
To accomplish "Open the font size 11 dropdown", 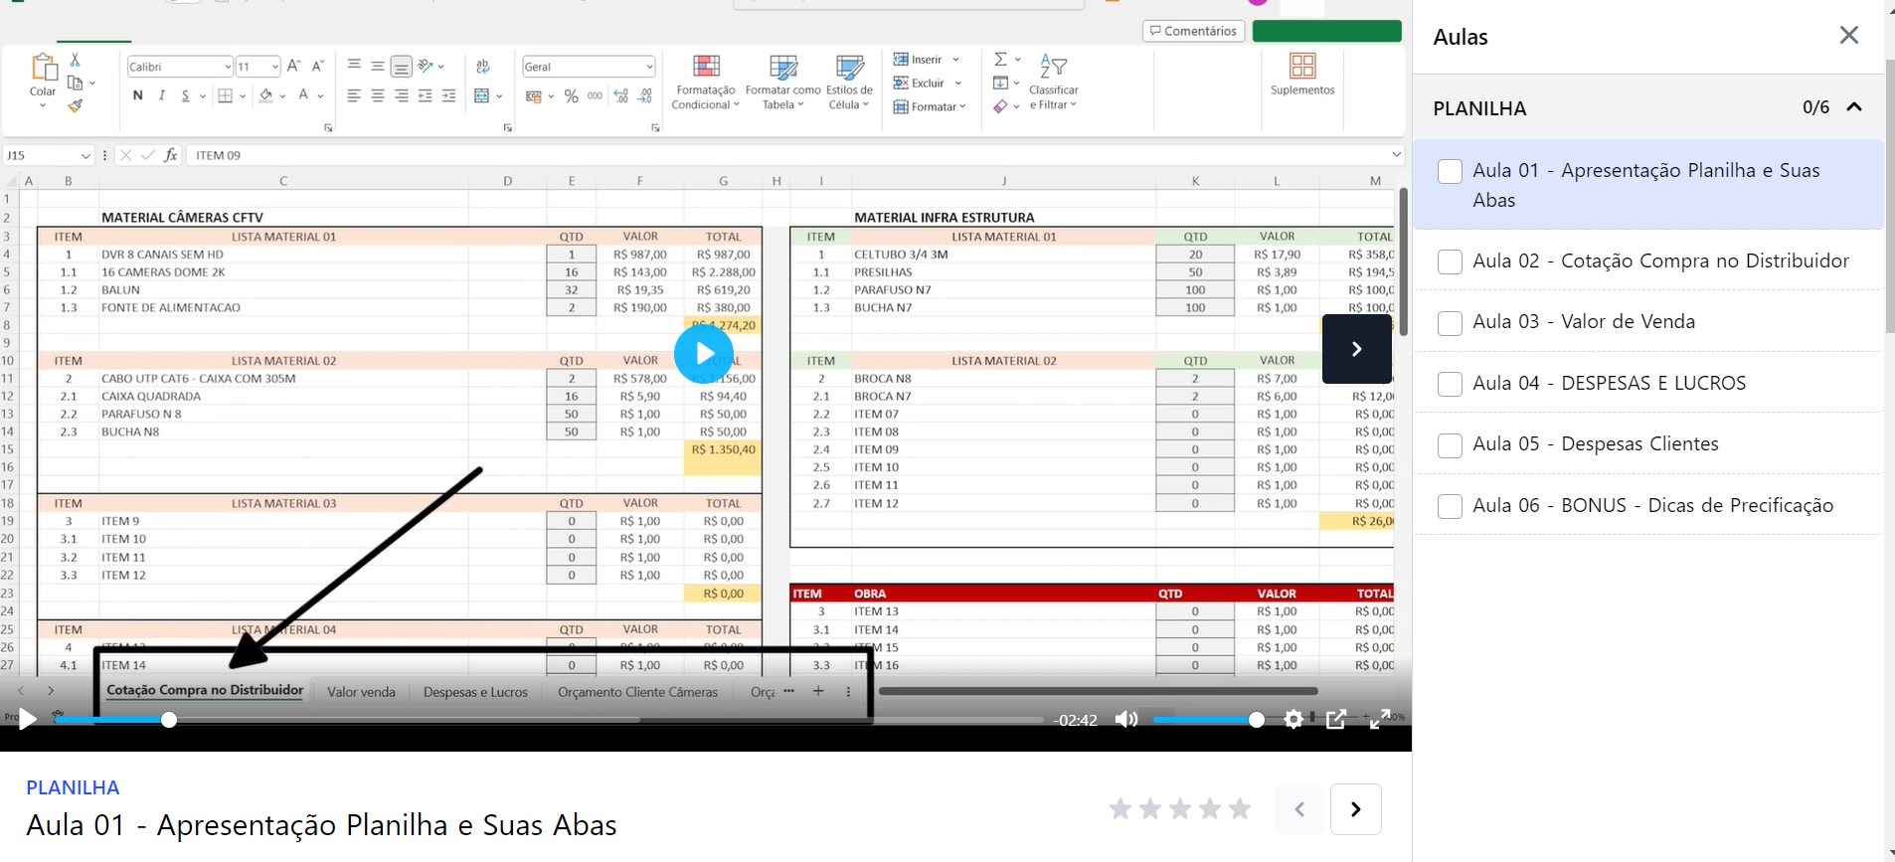I will (x=274, y=67).
